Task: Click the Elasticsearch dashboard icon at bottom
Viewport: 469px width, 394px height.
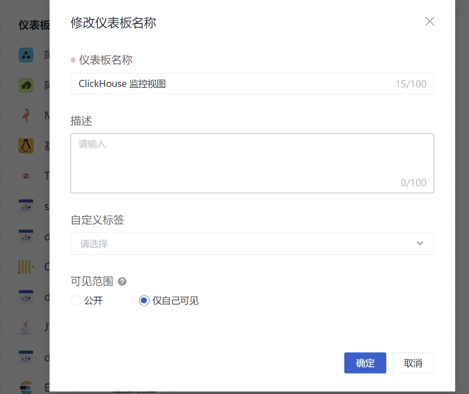Action: pos(26,387)
